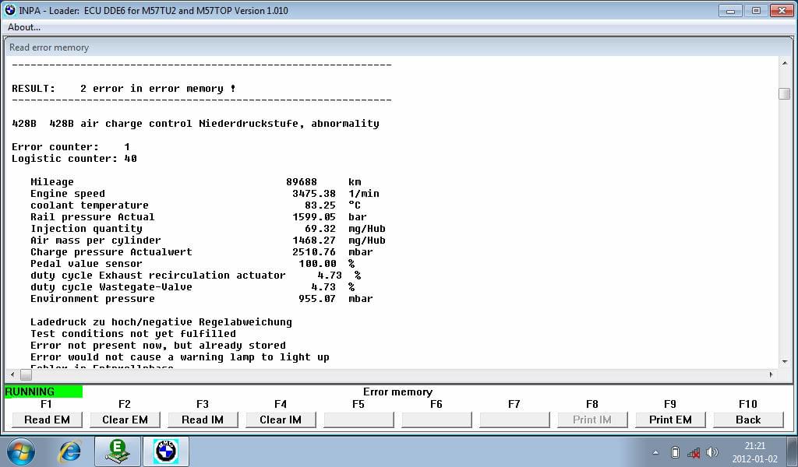This screenshot has height=467, width=798.
Task: Click the empty F6 button
Action: click(x=436, y=420)
